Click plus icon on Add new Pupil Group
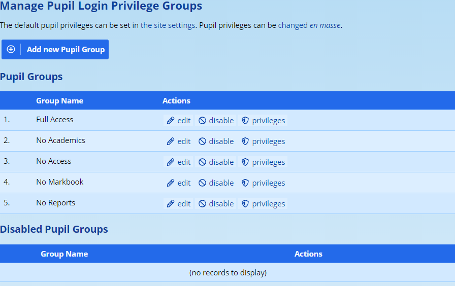Viewport: 455px width, 286px height. pos(11,50)
